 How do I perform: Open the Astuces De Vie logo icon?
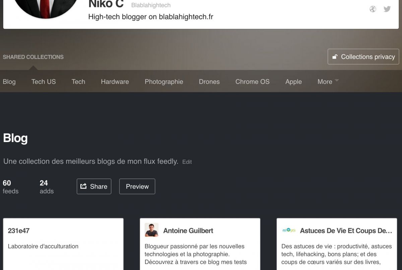point(289,230)
